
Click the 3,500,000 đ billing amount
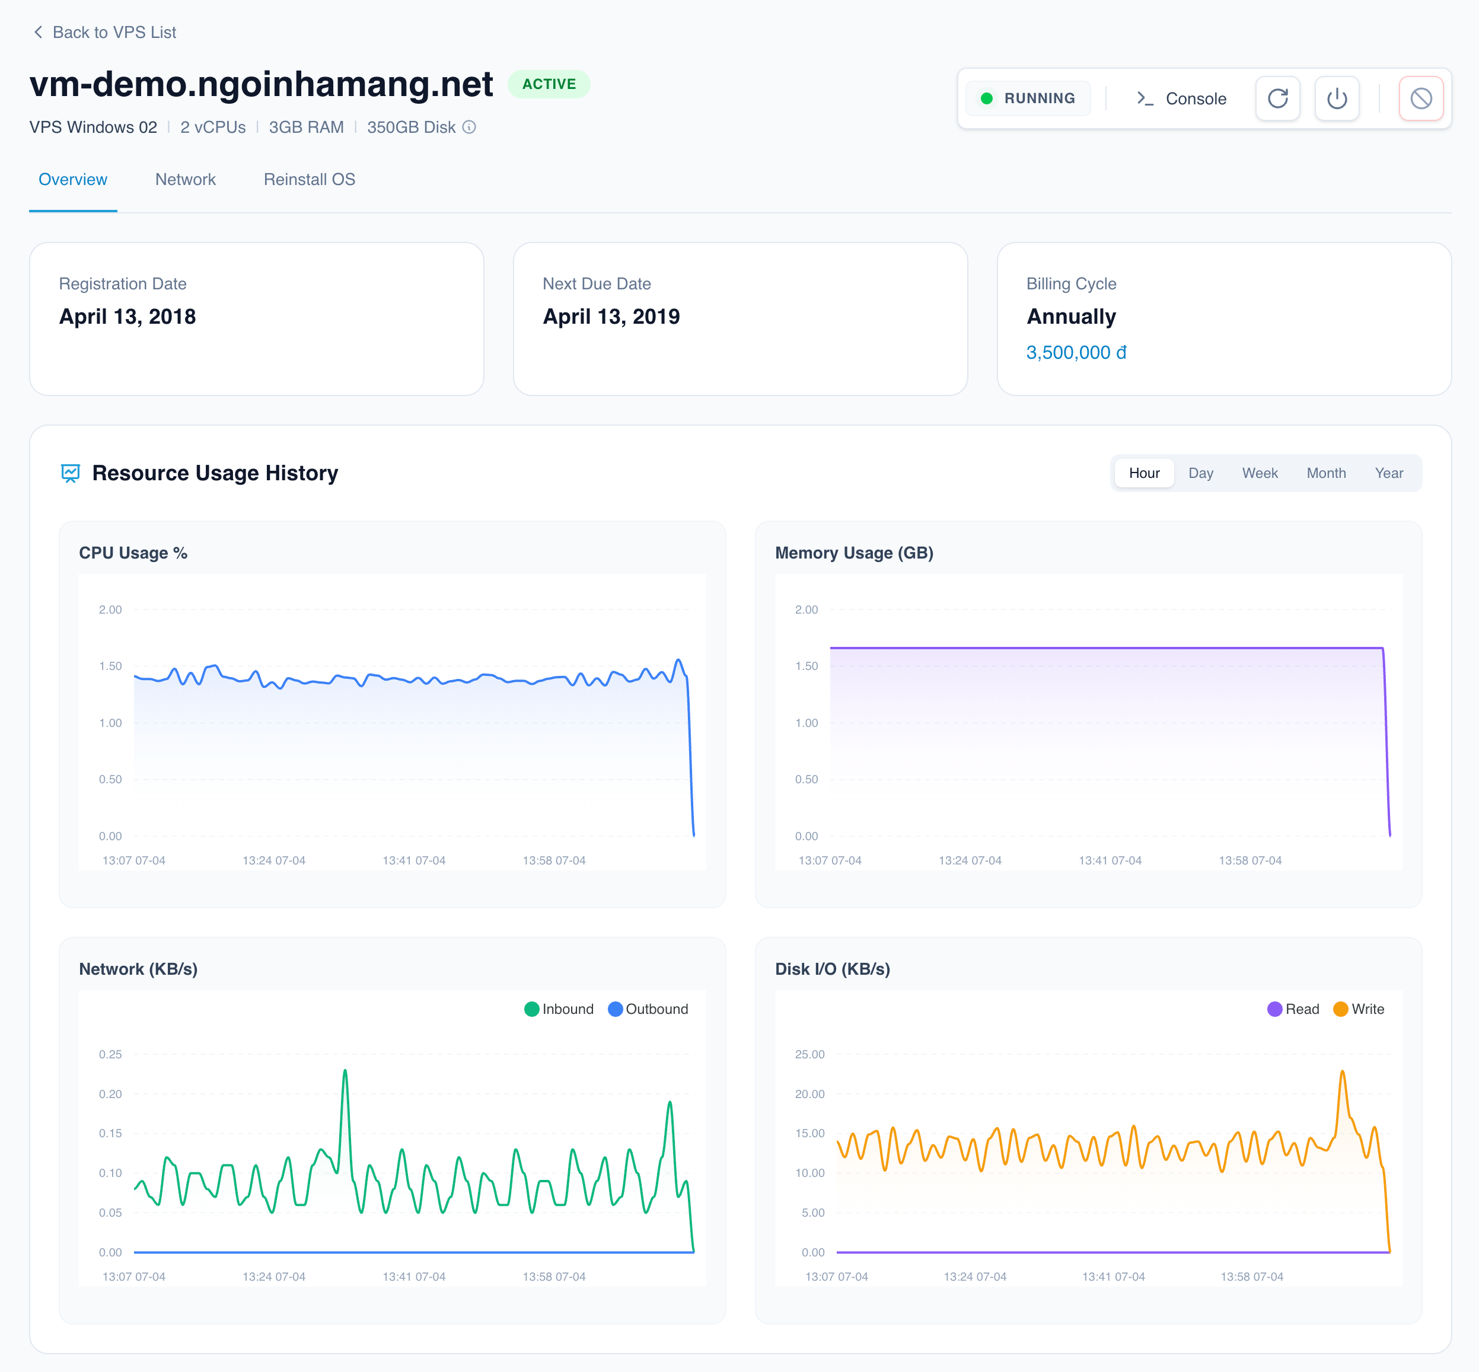point(1076,352)
